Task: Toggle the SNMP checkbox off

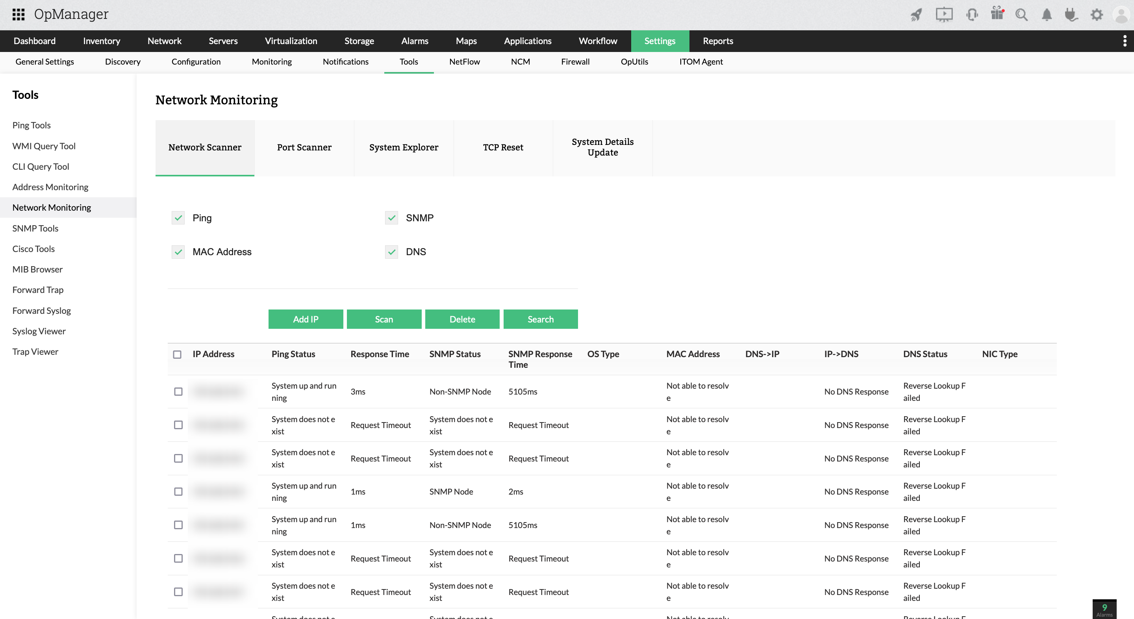Action: (x=391, y=218)
